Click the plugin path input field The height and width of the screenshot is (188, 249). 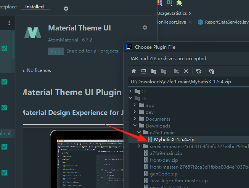(188, 82)
